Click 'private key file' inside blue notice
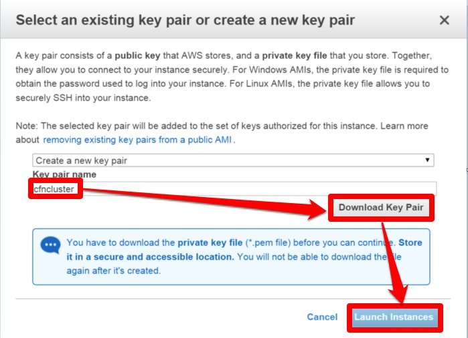Image resolution: width=468 pixels, height=338 pixels. coord(210,242)
